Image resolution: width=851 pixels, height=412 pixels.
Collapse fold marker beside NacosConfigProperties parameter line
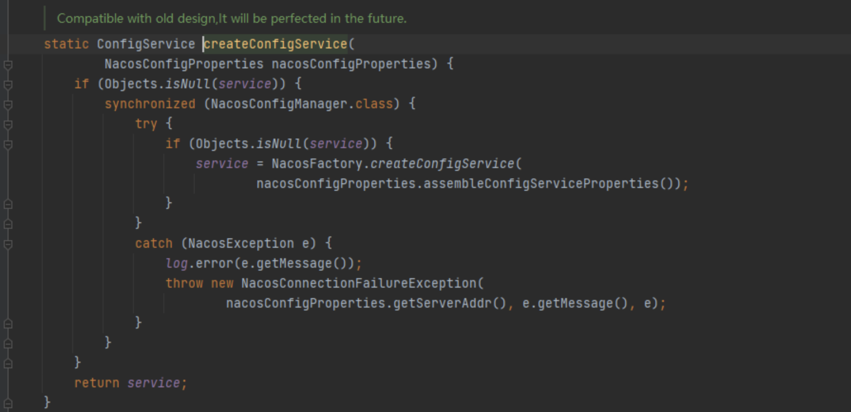pyautogui.click(x=8, y=65)
